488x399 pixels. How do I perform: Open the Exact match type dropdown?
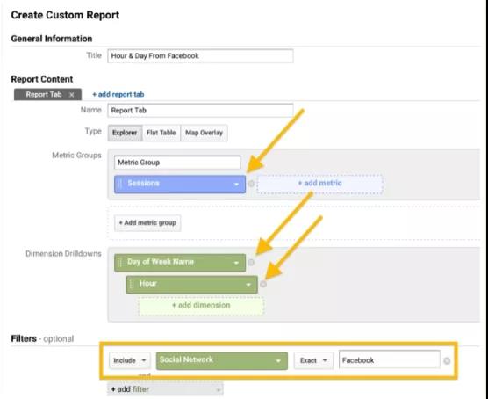point(313,360)
